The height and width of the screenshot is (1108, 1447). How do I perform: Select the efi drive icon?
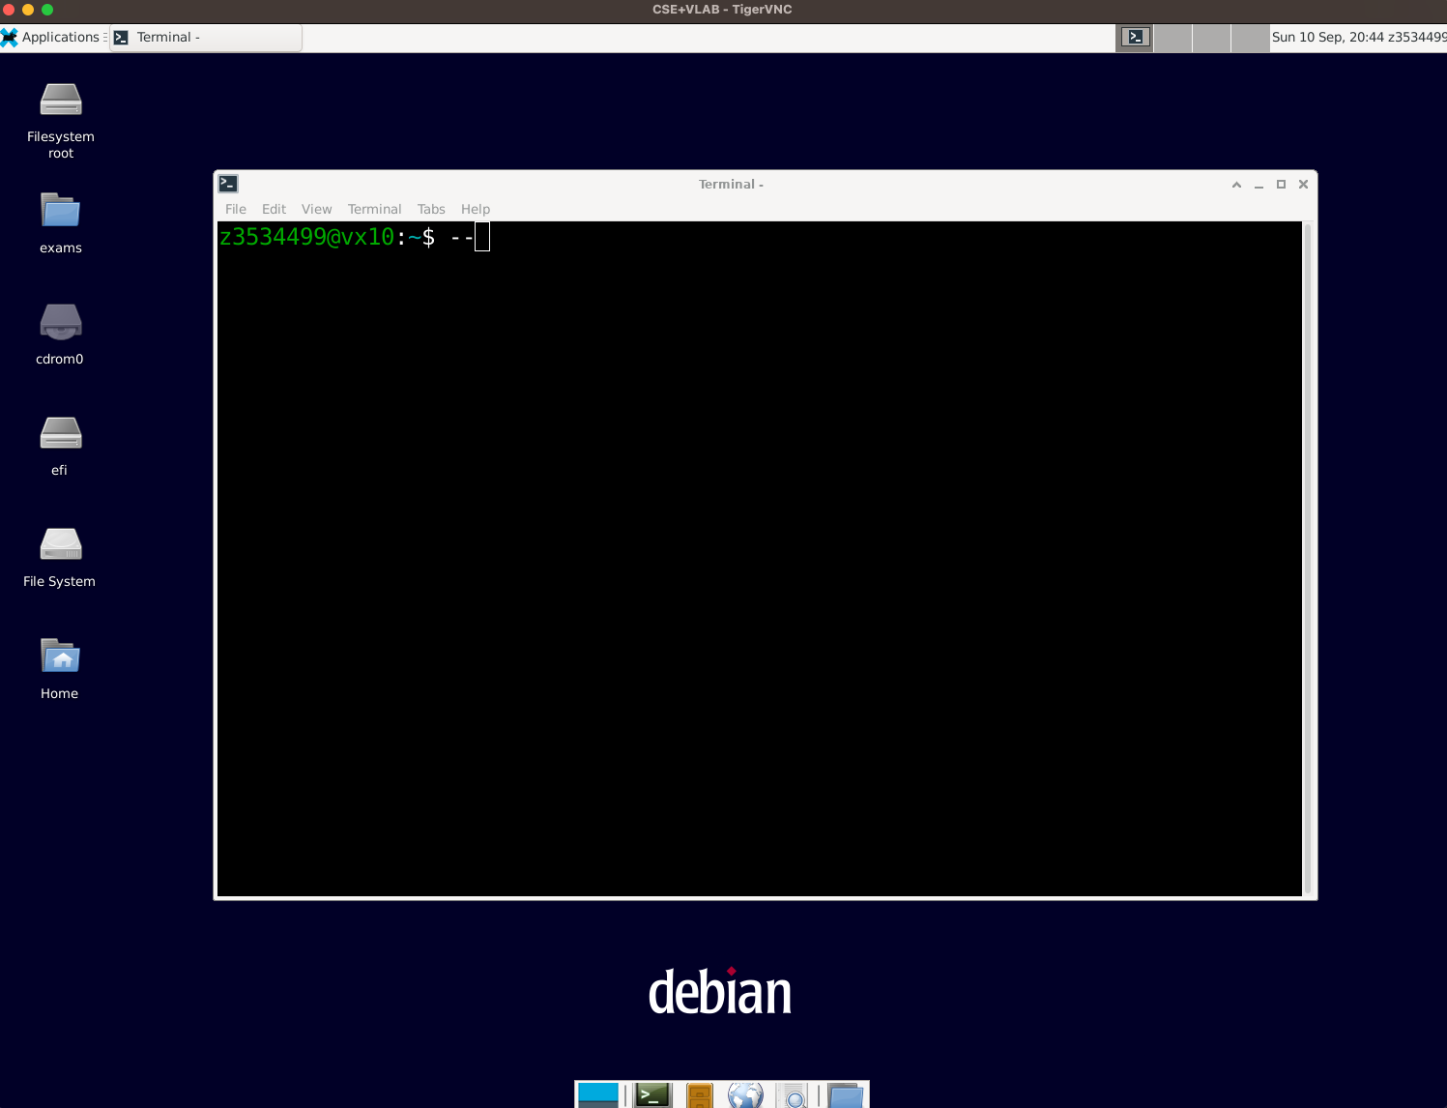pos(61,434)
